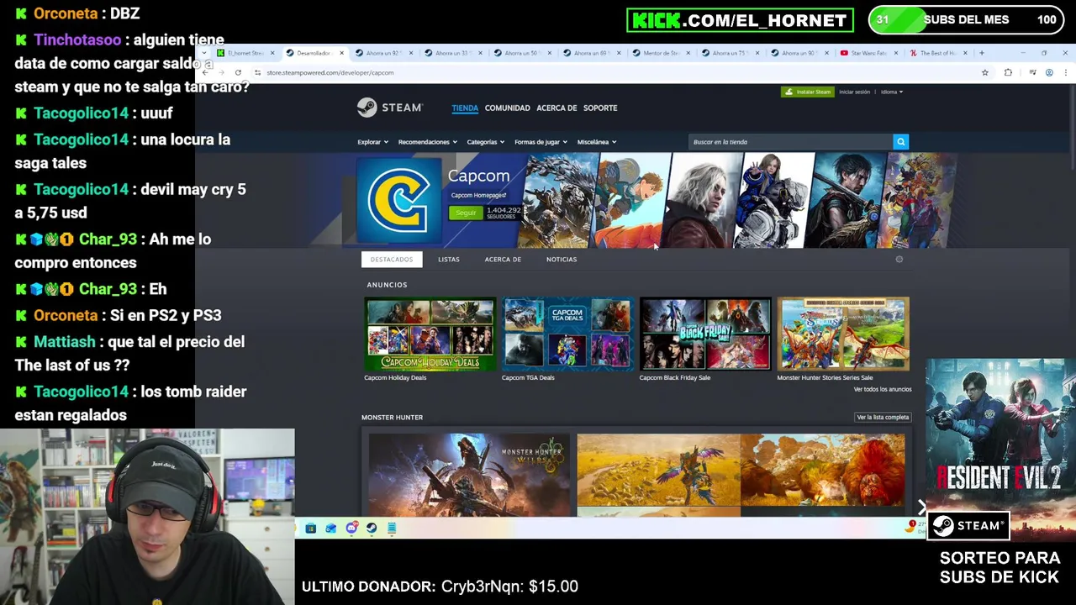Click the green Seguir follow button
Screen dimensions: 1076x605
pyautogui.click(x=466, y=213)
